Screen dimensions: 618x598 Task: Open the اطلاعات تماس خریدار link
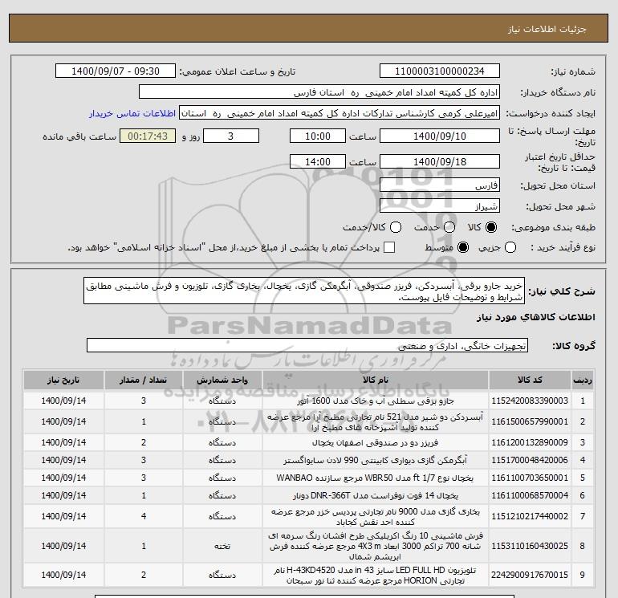132,113
